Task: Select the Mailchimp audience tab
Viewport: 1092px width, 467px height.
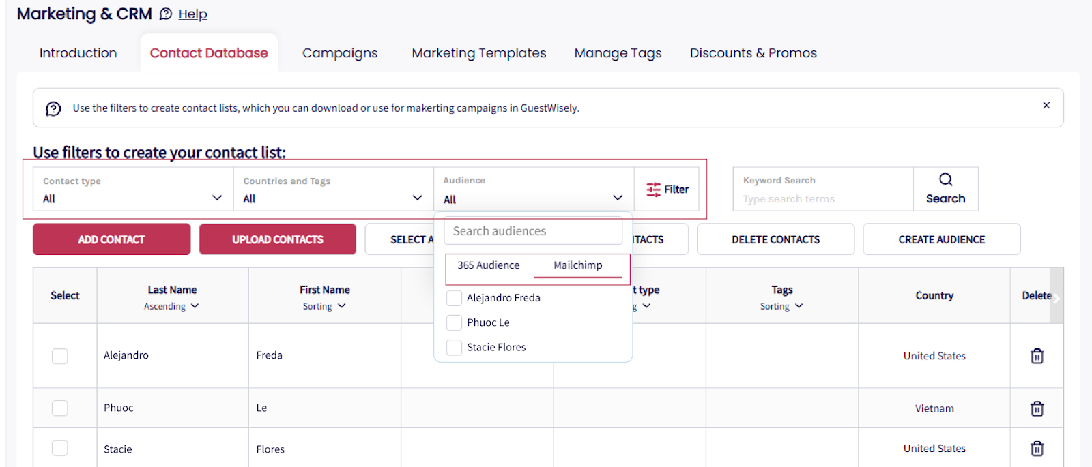Action: 577,265
